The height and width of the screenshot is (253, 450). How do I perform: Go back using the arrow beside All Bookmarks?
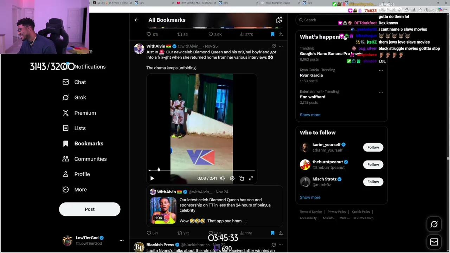pos(136,20)
